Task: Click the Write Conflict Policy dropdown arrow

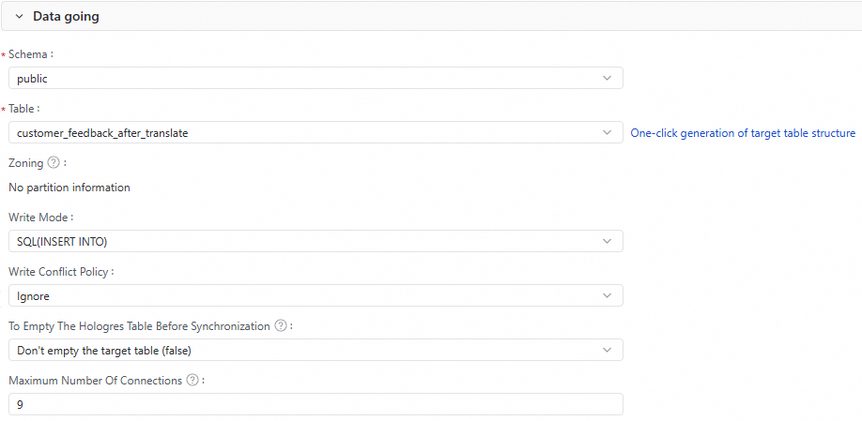Action: point(608,296)
